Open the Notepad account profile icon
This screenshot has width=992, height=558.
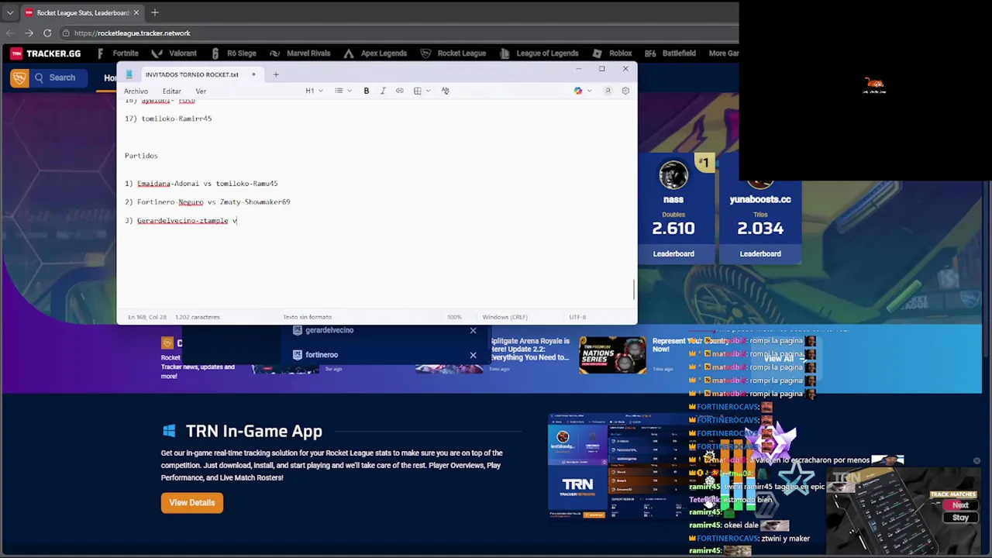(608, 91)
